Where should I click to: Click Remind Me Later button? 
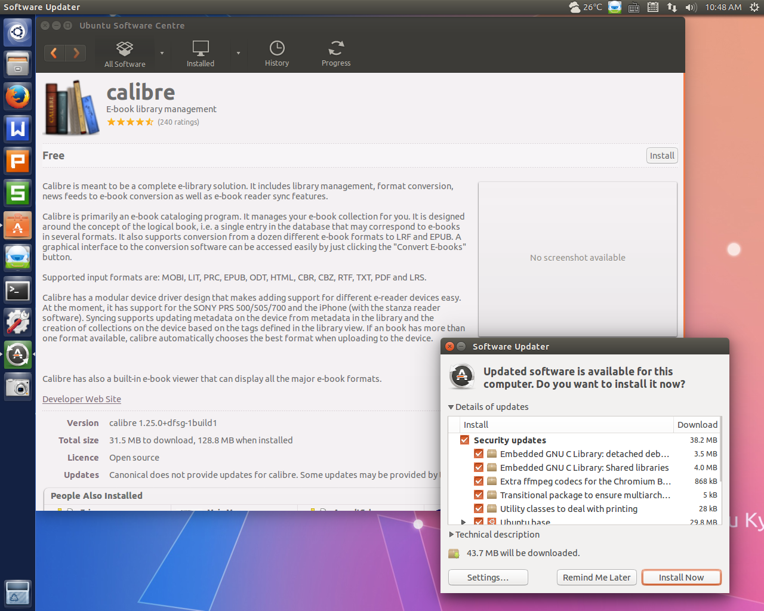pos(596,577)
